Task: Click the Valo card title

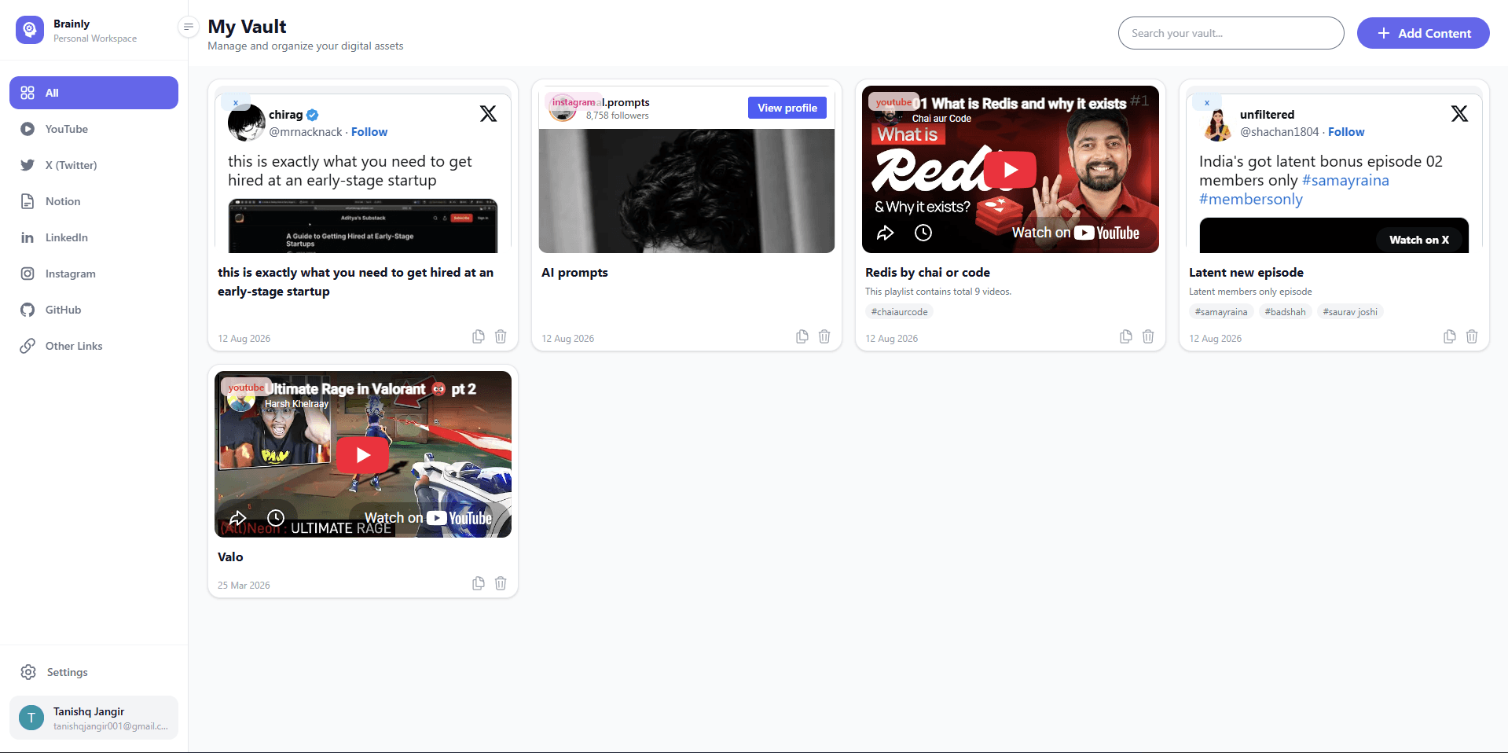Action: point(230,557)
